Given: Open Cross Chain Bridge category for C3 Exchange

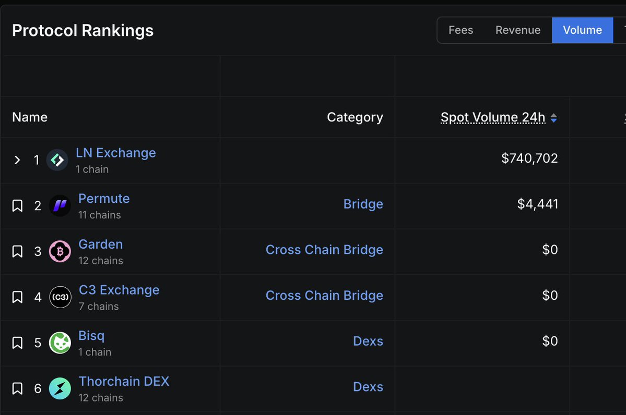Looking at the screenshot, I should point(324,296).
